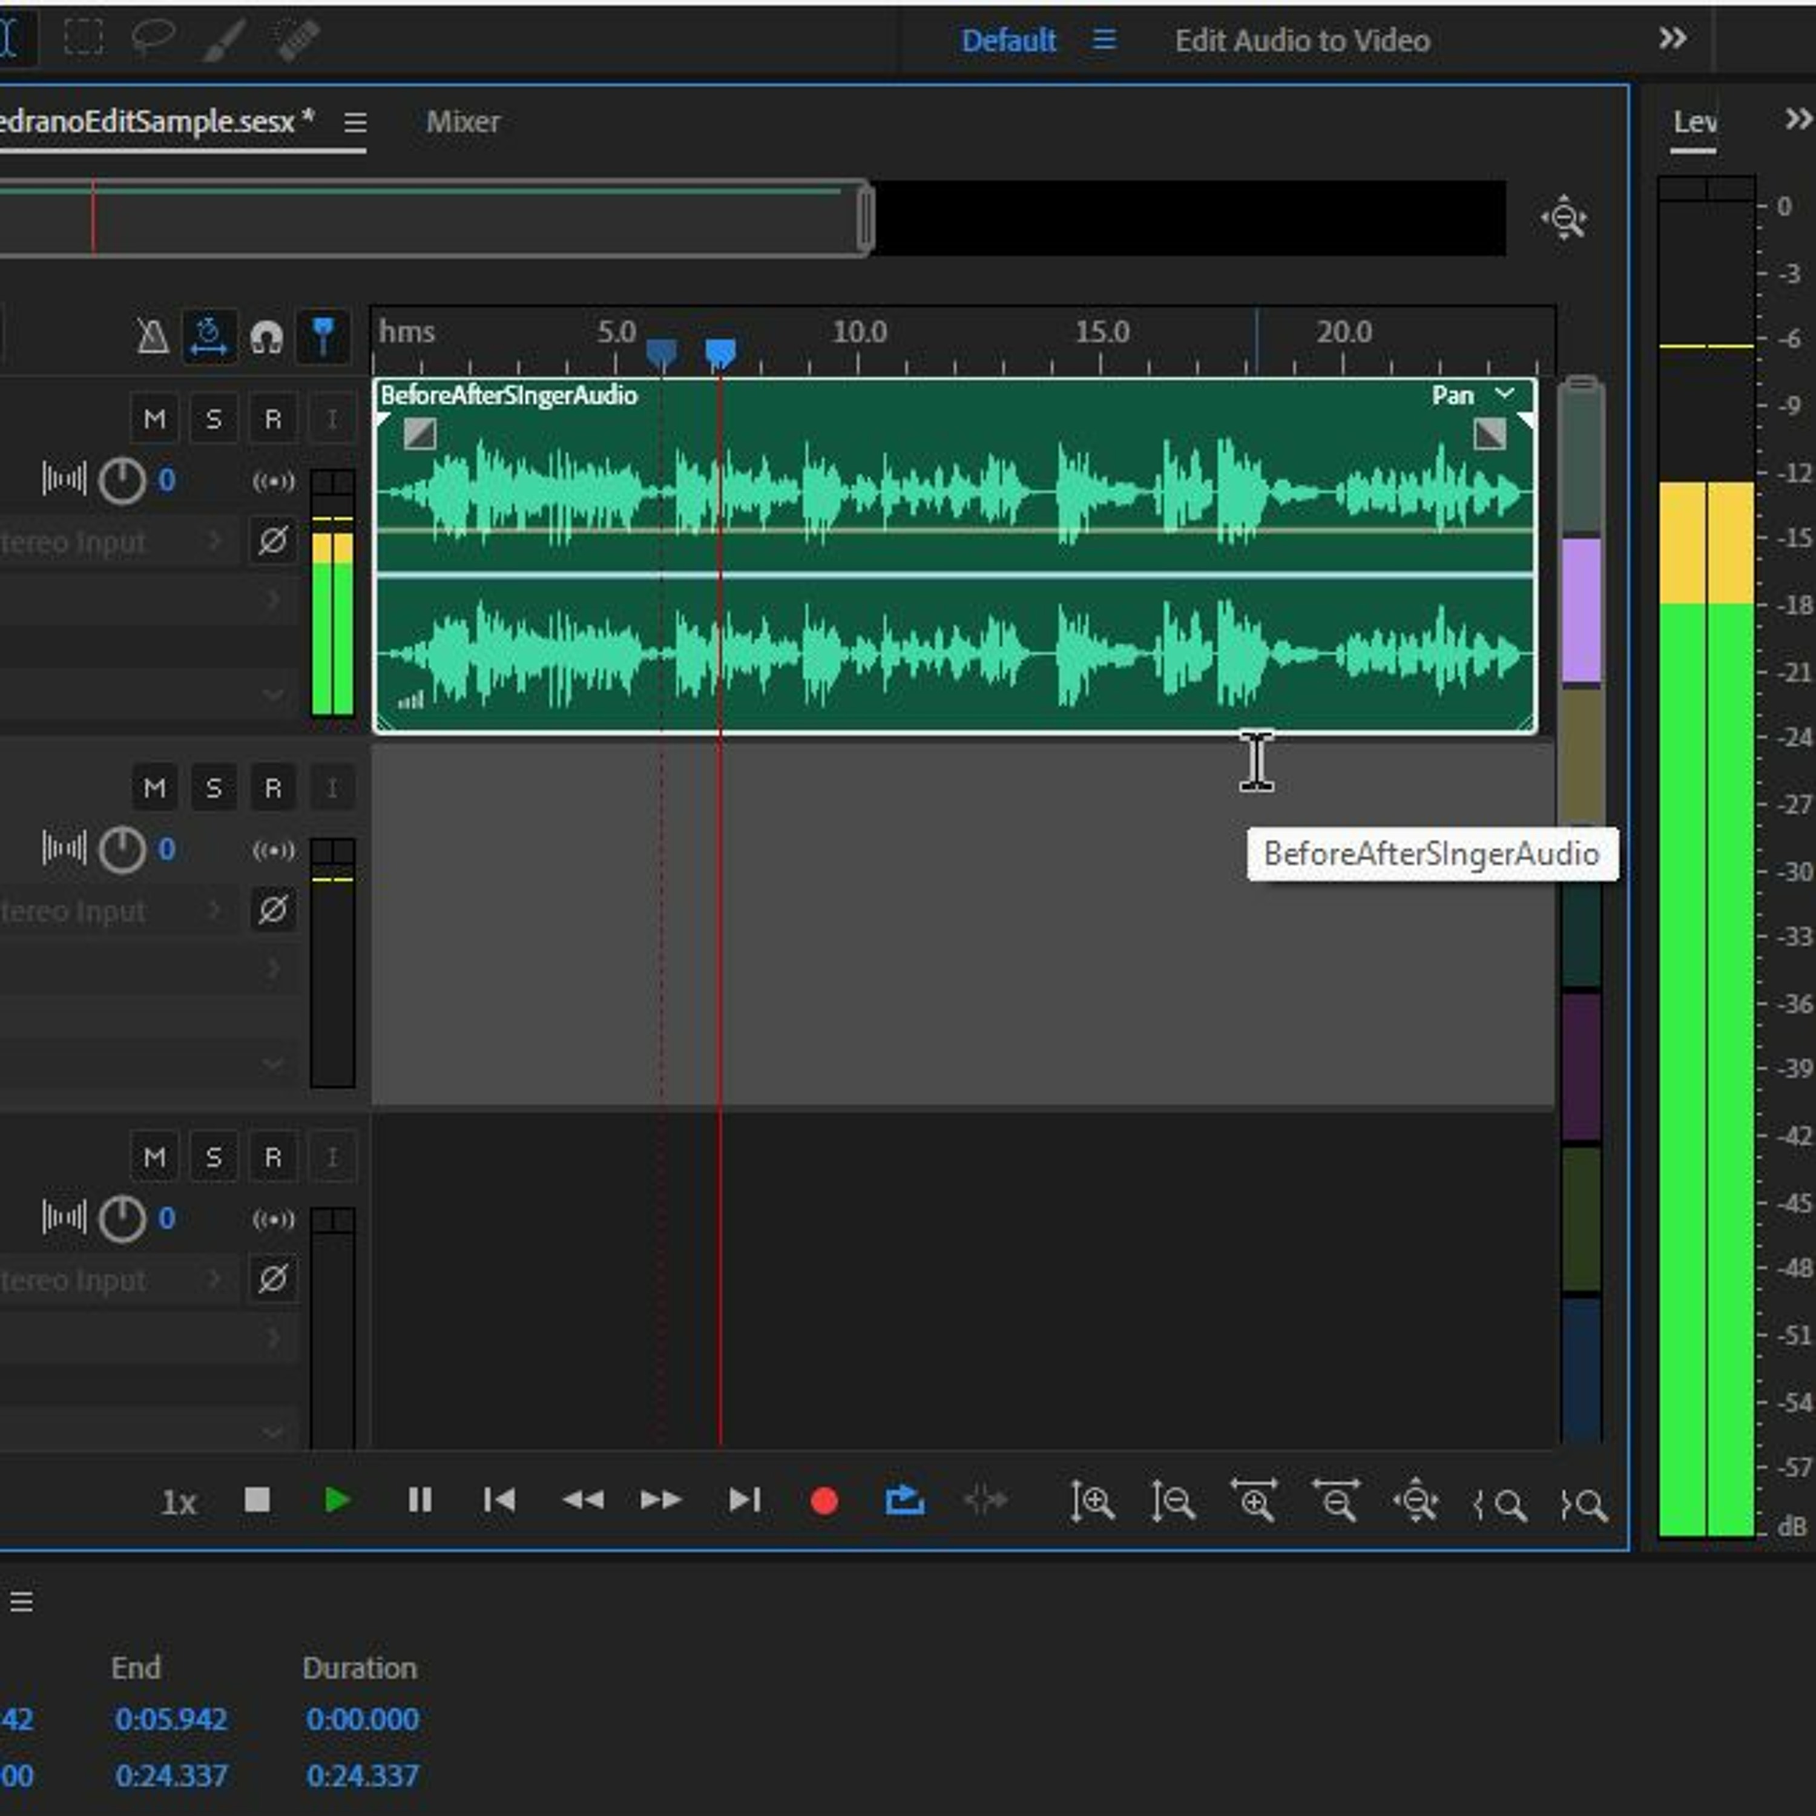Solo the second track

tap(213, 788)
